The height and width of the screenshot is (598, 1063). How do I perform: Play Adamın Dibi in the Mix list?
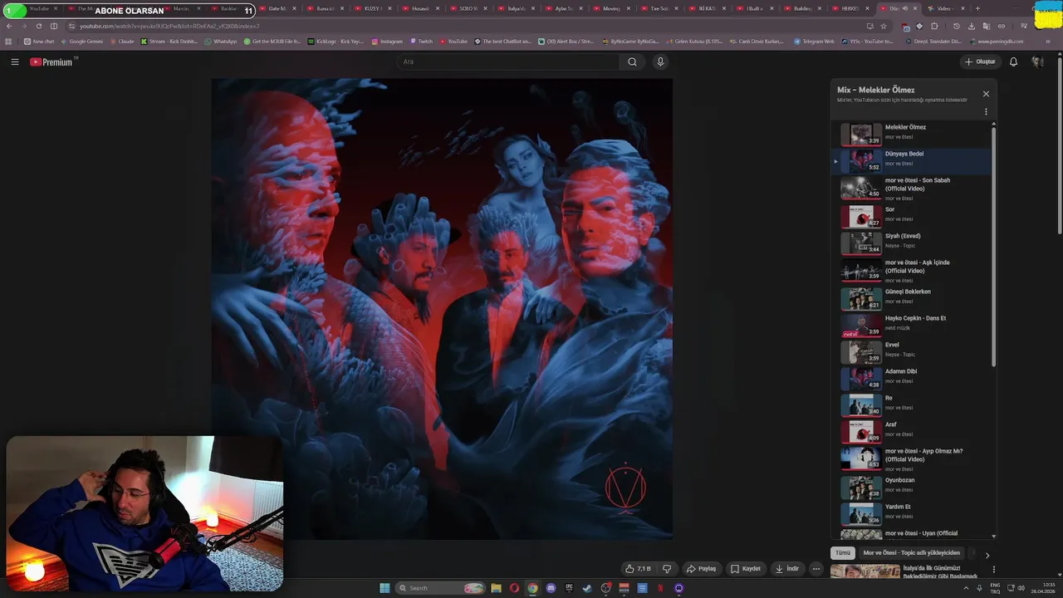pos(912,378)
